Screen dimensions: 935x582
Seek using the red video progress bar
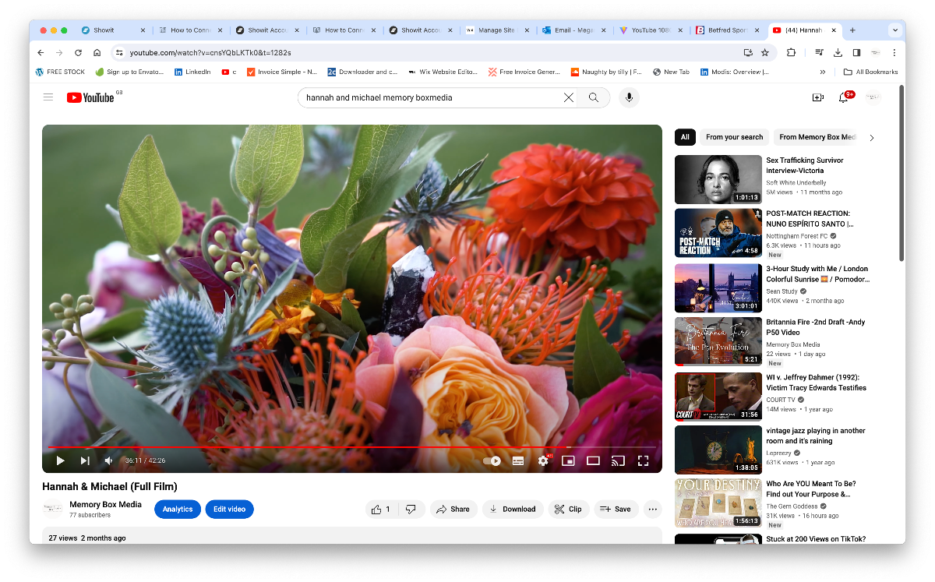coord(312,447)
